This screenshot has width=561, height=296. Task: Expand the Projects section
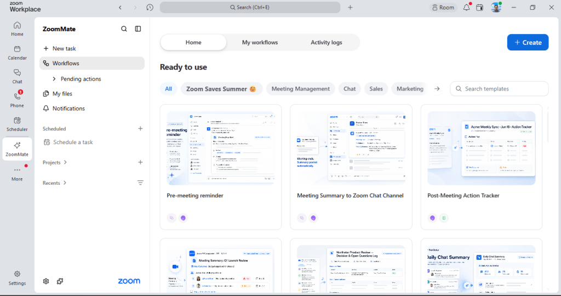pos(55,162)
